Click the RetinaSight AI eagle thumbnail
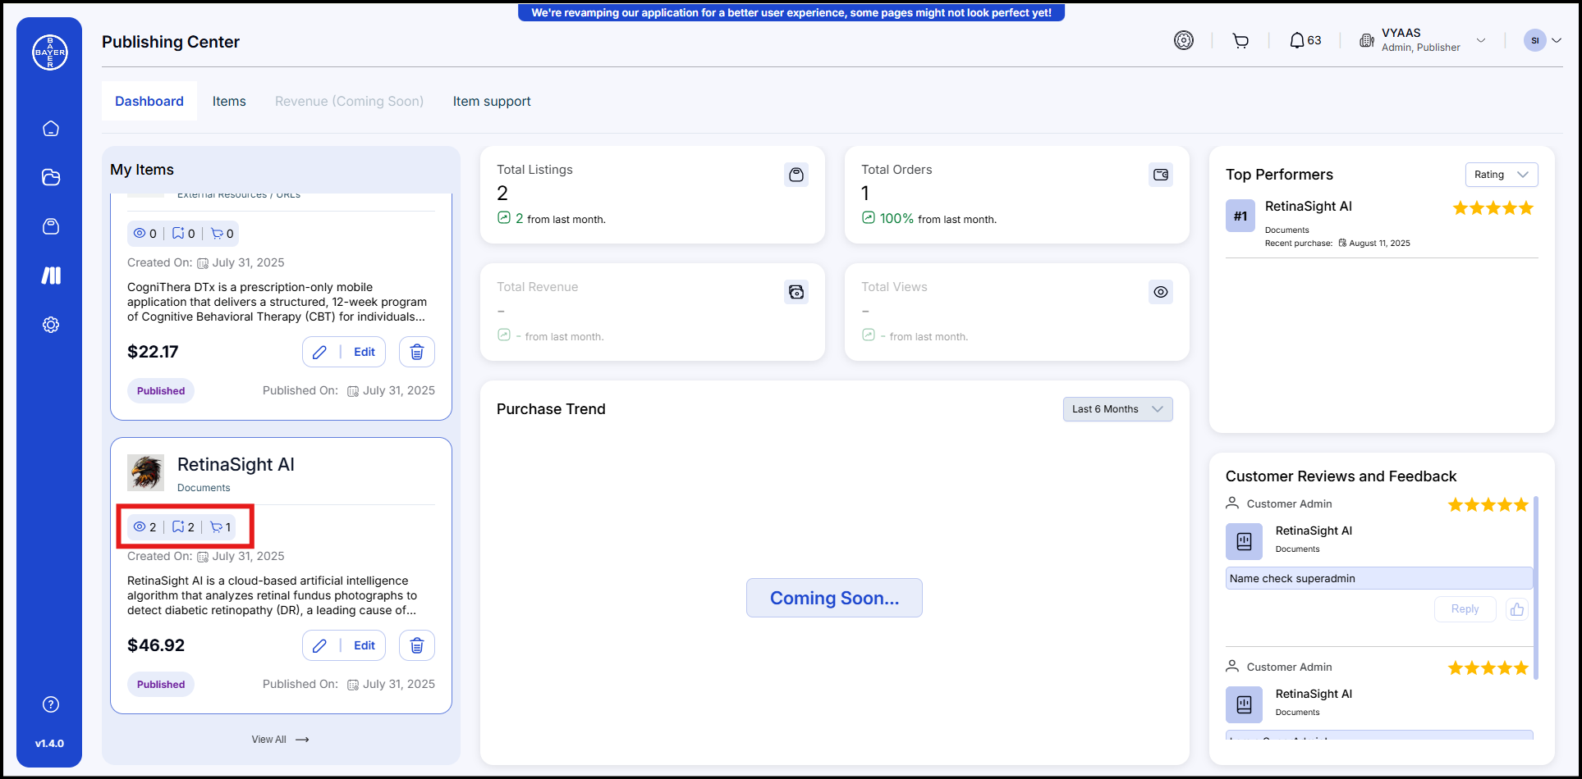 point(146,472)
